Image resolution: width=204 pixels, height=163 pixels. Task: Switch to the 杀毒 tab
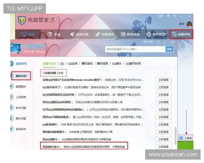54,34
